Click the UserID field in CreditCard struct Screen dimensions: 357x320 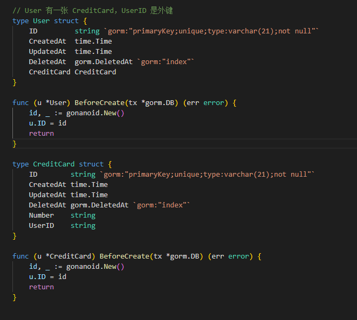point(42,226)
